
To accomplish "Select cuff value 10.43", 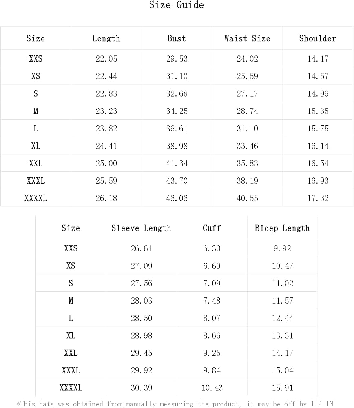I will 212,388.
